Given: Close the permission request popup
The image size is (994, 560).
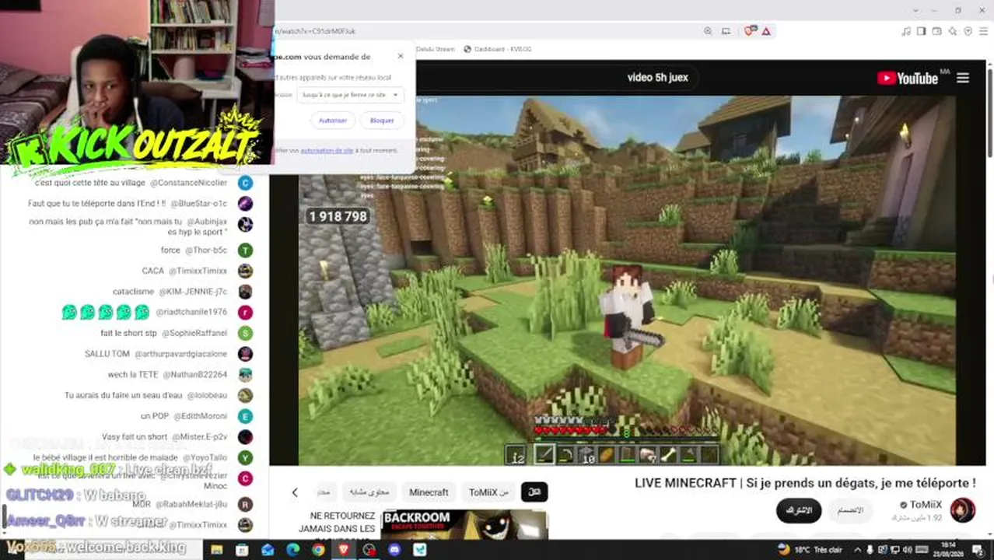Looking at the screenshot, I should (401, 56).
